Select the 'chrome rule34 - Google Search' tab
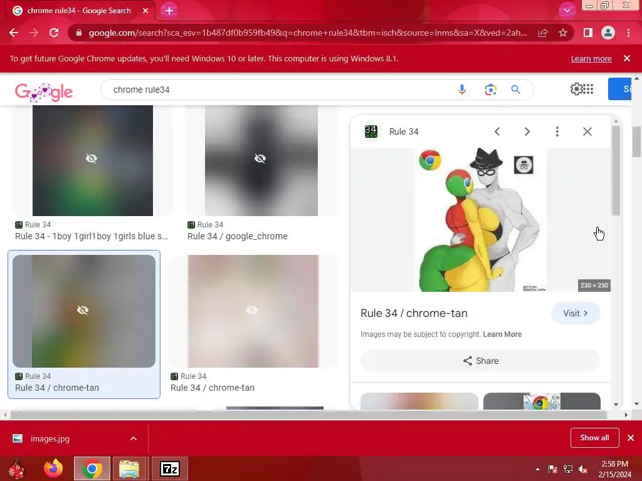642x481 pixels. (x=78, y=11)
